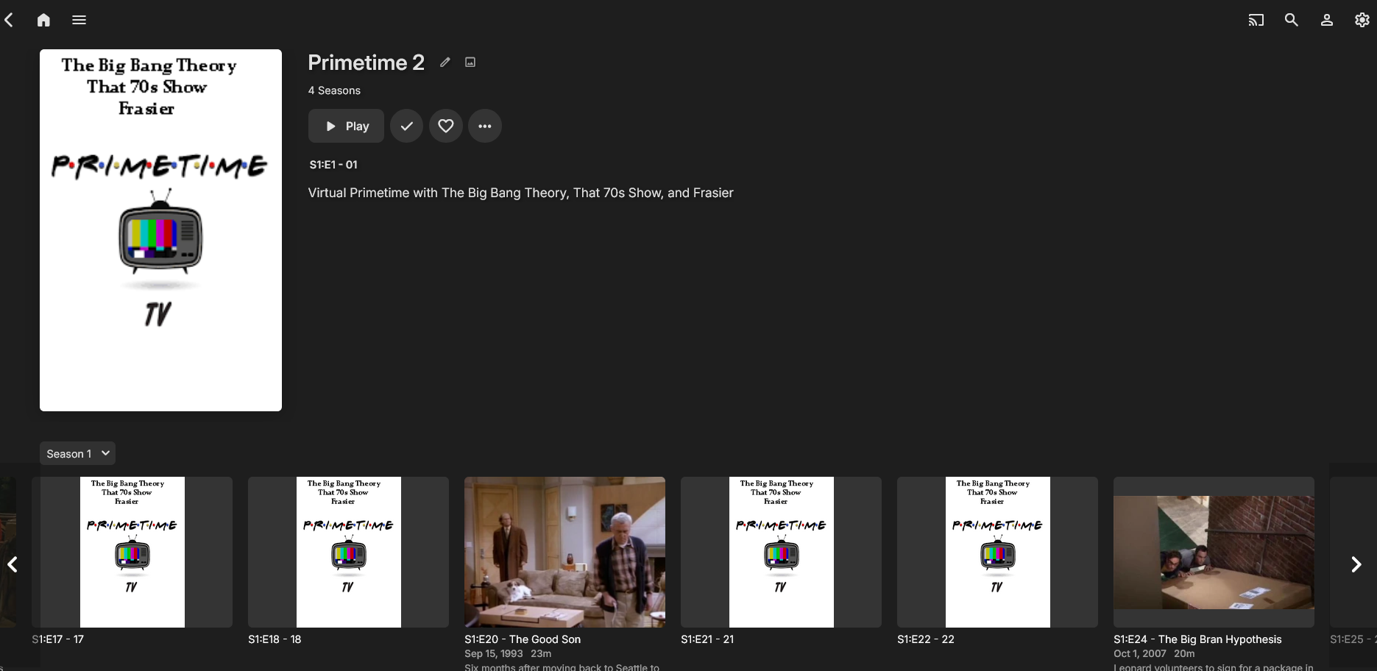Go back using the back arrow

[x=10, y=20]
